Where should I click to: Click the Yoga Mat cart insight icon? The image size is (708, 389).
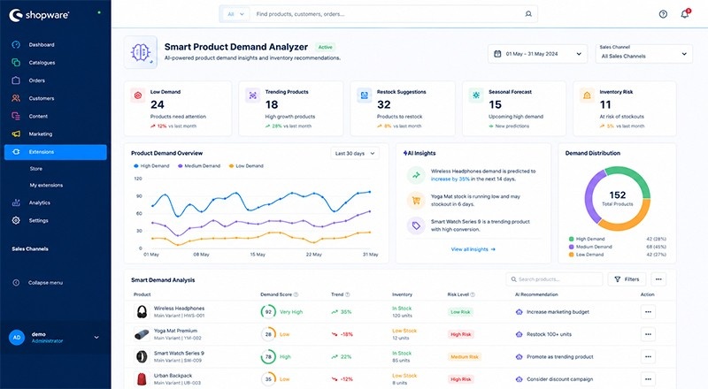(416, 201)
